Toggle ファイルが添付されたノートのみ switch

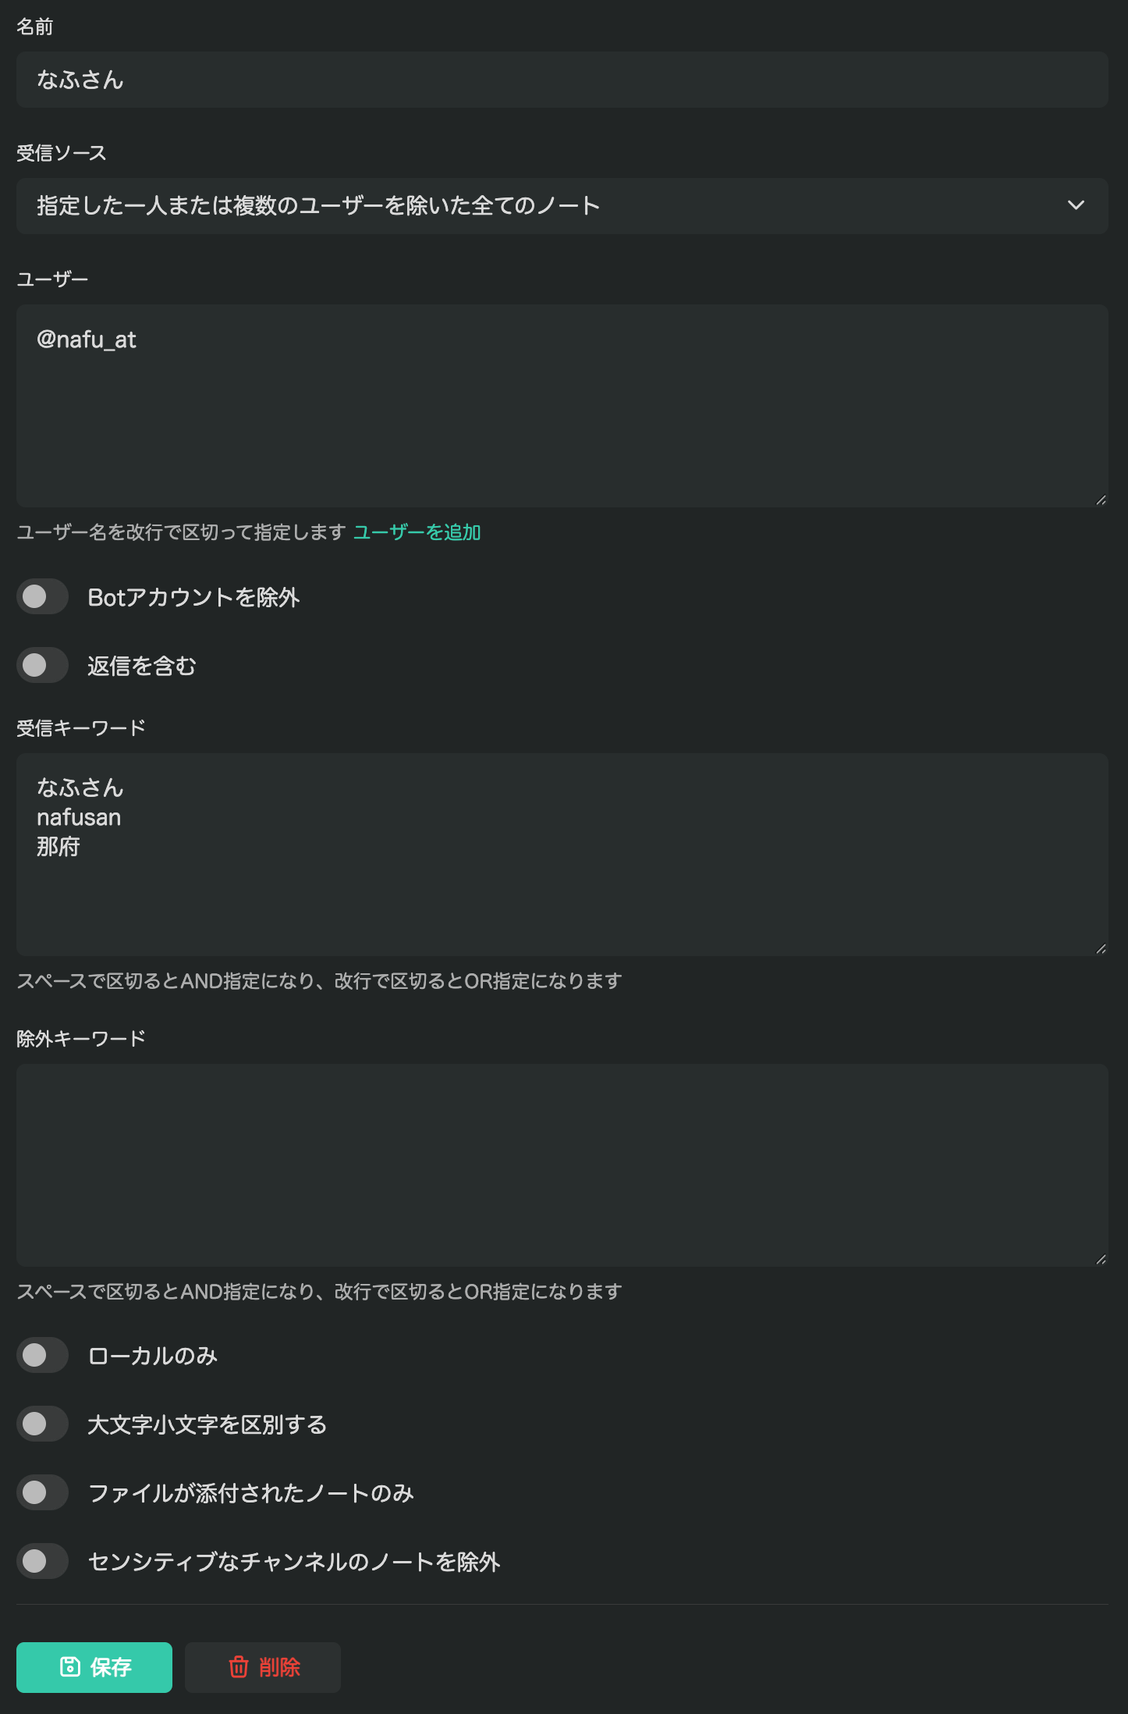42,1492
